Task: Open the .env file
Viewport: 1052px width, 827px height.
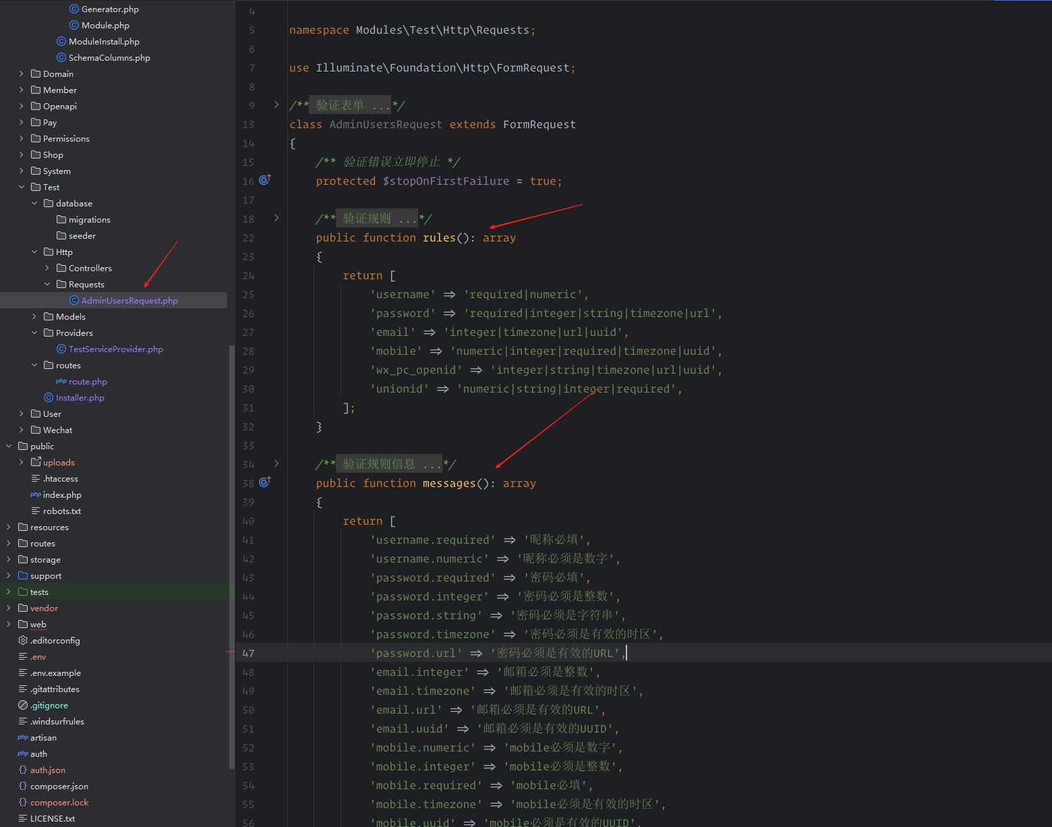Action: tap(38, 656)
